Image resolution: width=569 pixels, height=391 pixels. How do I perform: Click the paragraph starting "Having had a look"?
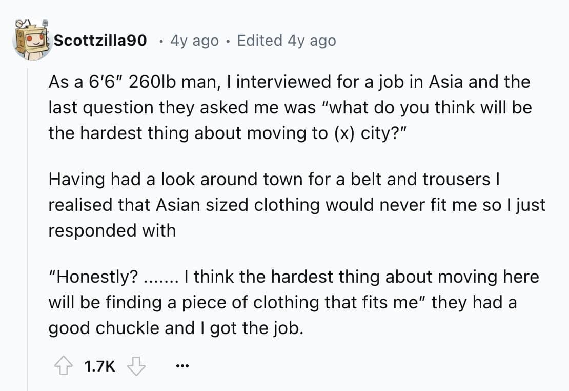click(297, 205)
